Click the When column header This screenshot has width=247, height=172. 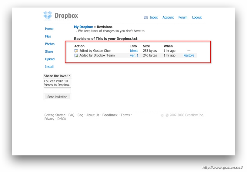click(x=168, y=46)
